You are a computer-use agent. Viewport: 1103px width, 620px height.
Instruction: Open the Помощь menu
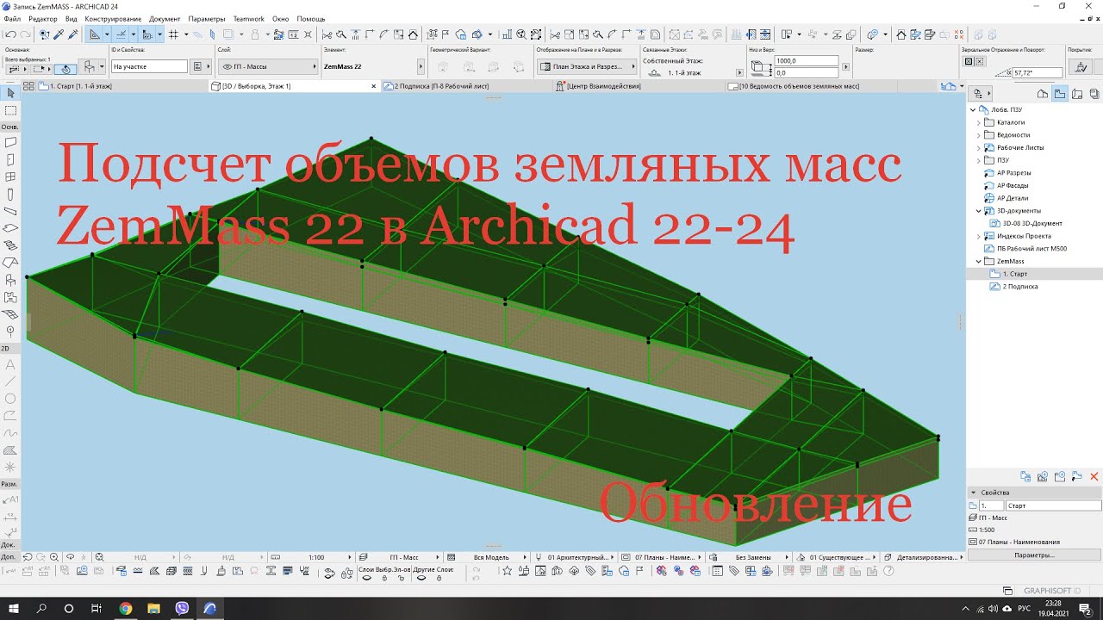pyautogui.click(x=311, y=18)
